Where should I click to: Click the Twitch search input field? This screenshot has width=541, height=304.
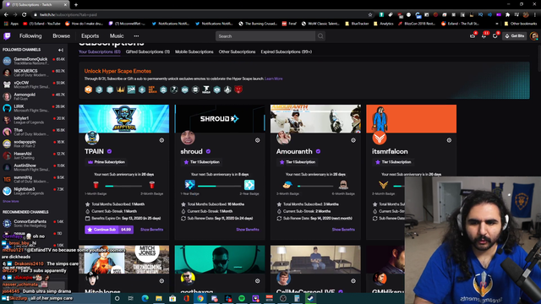[x=265, y=35]
